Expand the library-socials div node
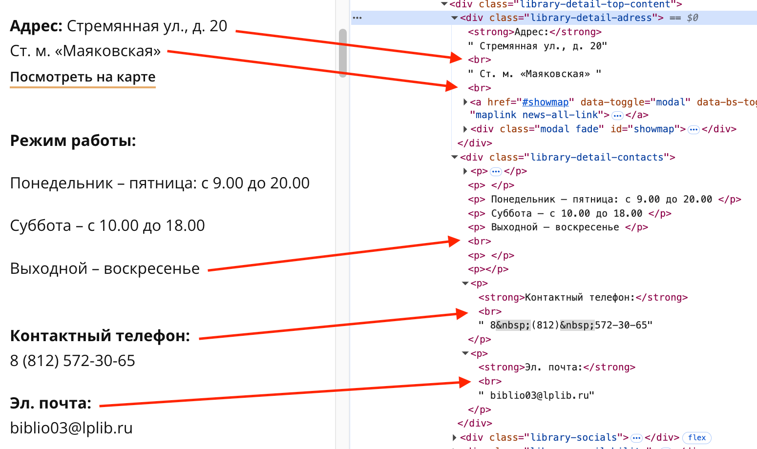This screenshot has width=757, height=449. (x=454, y=437)
